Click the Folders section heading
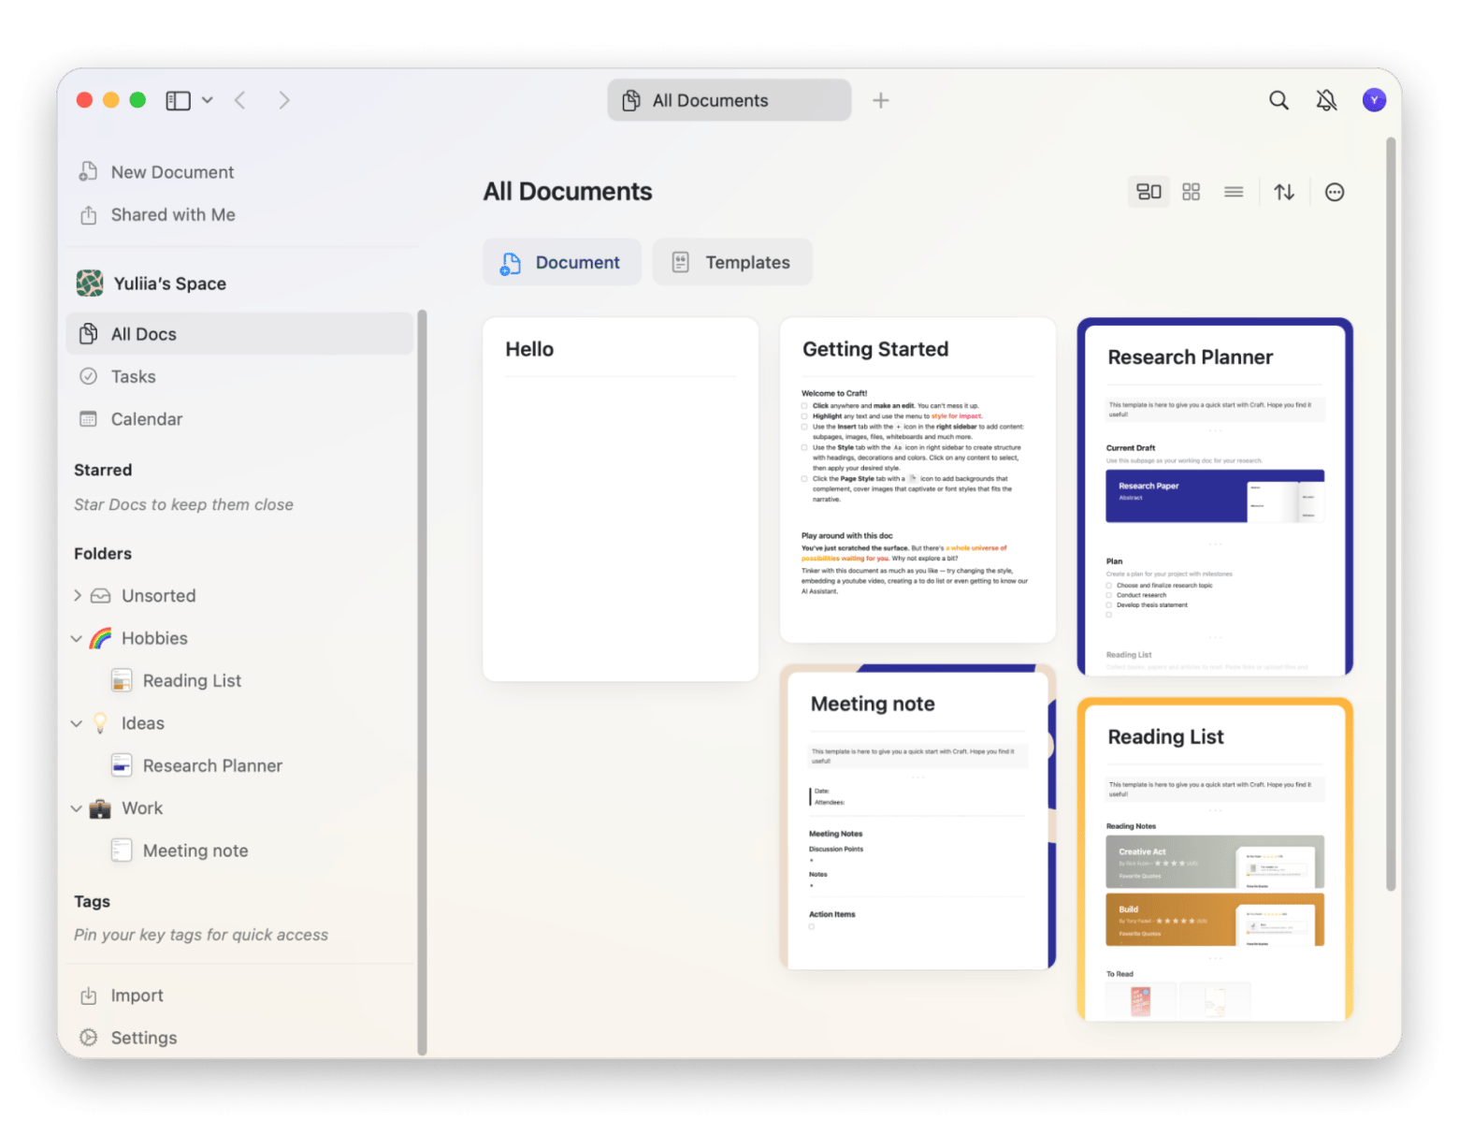This screenshot has height=1134, width=1459. (x=103, y=554)
